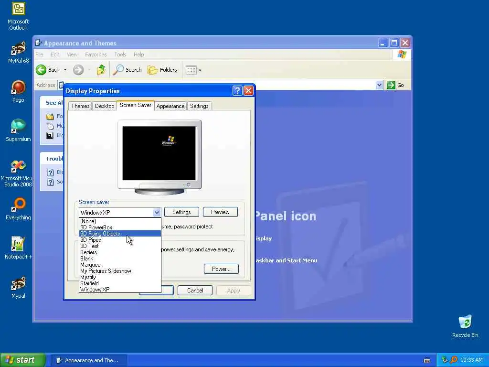Click the keyboard icon near system tray

[x=427, y=360]
